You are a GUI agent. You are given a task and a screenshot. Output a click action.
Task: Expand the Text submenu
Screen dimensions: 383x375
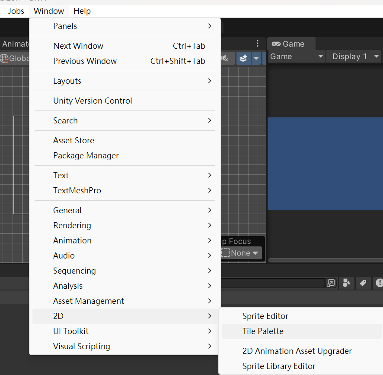(125, 175)
